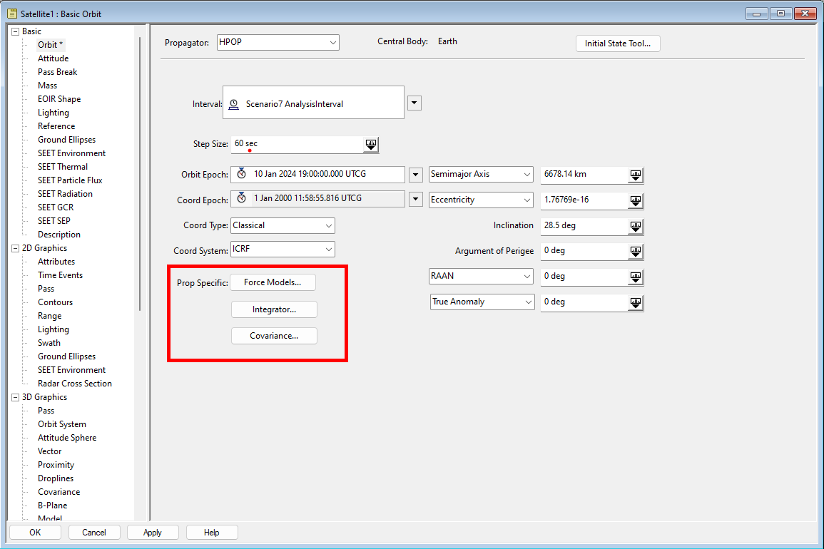Open the Propagator dropdown
824x549 pixels.
[332, 42]
